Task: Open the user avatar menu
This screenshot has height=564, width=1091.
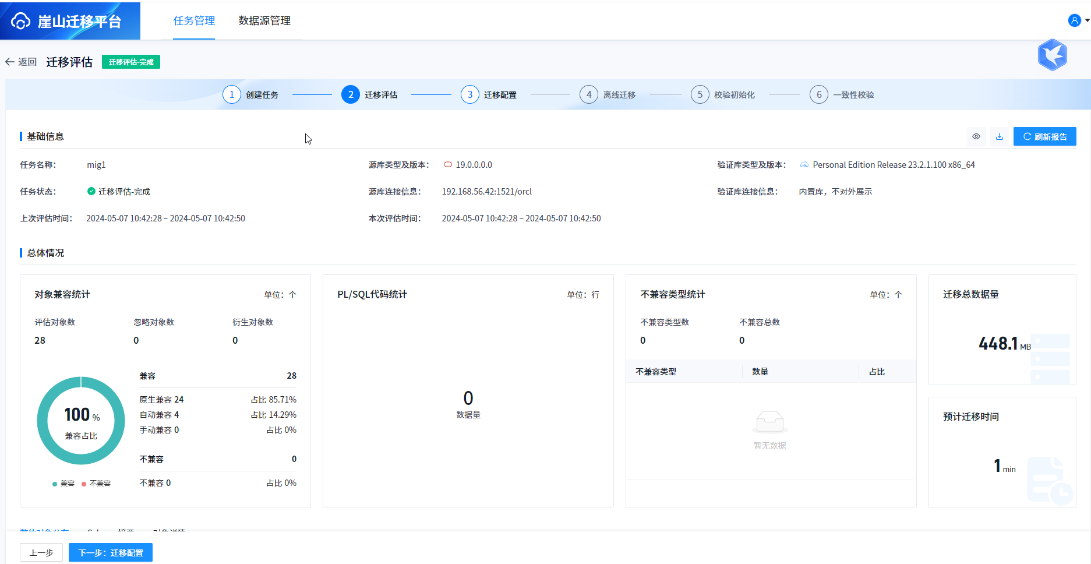Action: (x=1074, y=20)
